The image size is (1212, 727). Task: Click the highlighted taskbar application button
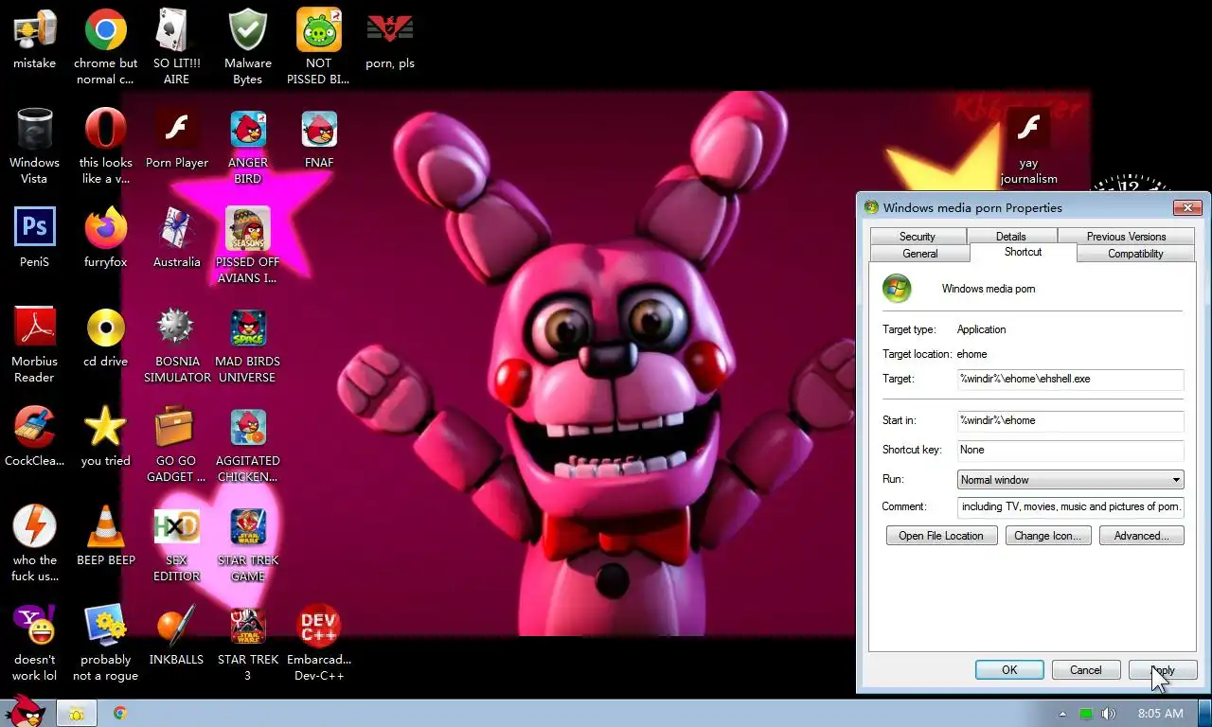click(x=77, y=714)
